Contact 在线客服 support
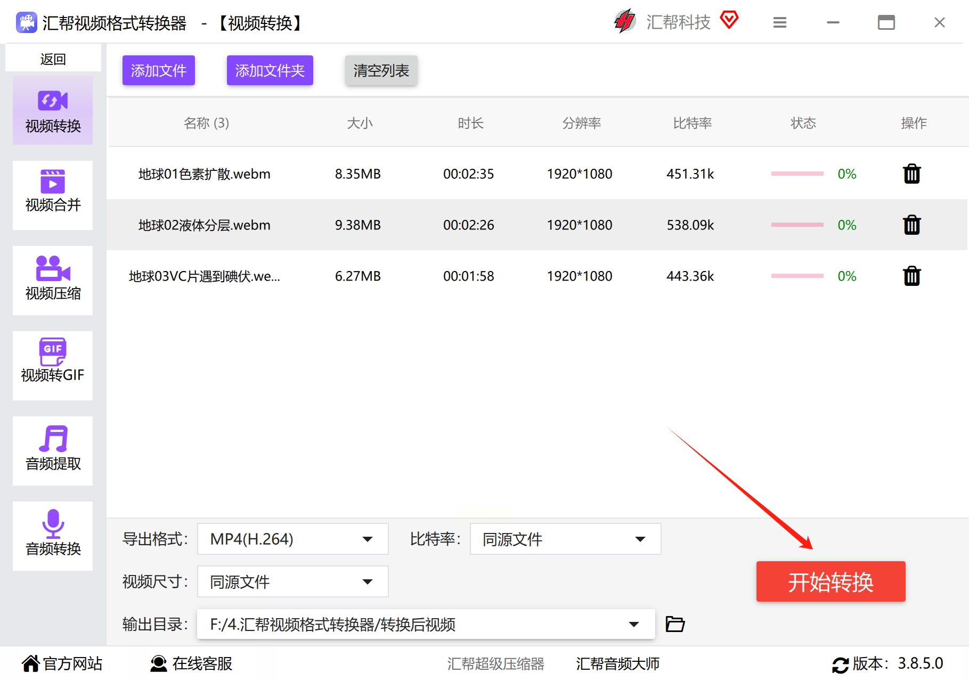Image resolution: width=969 pixels, height=681 pixels. tap(191, 663)
